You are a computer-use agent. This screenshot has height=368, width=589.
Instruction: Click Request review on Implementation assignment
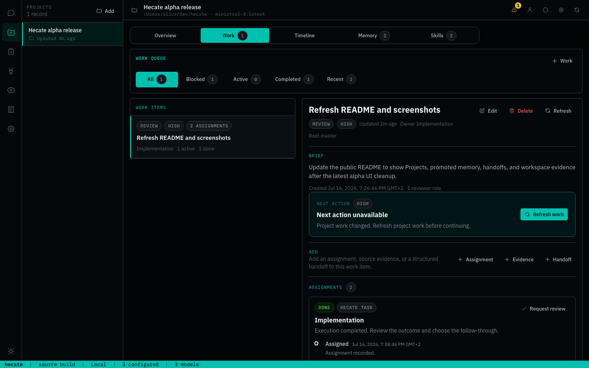pos(543,309)
